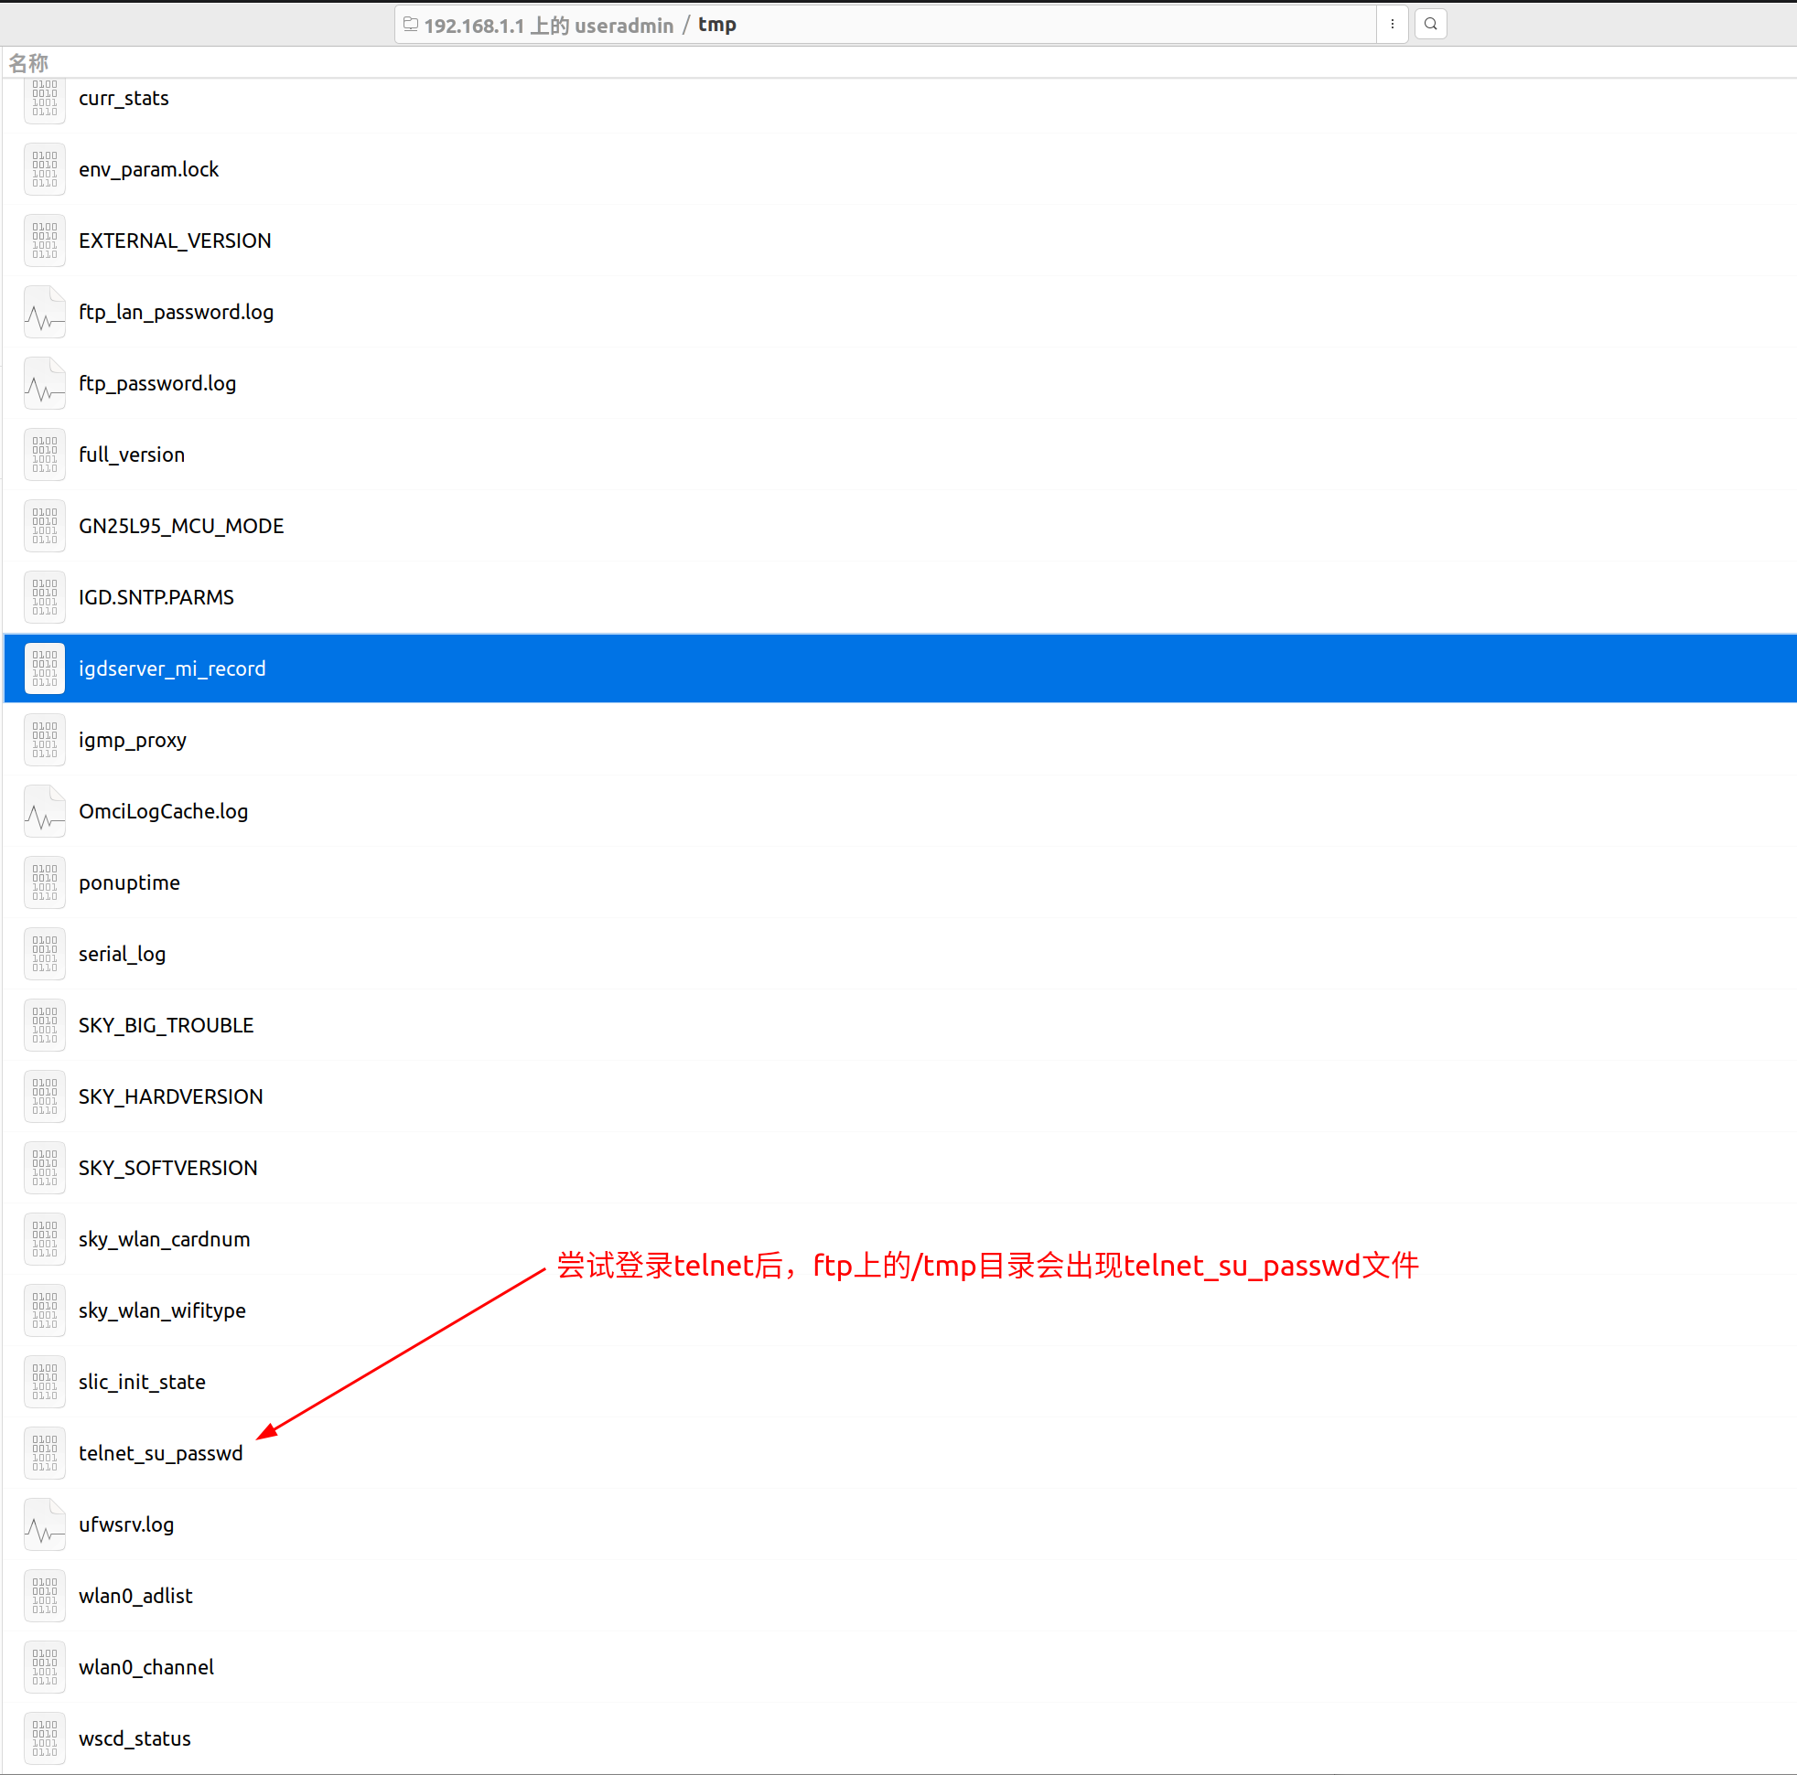Select the env_param.lock file name
Screen dimensions: 1797x1775
[149, 169]
